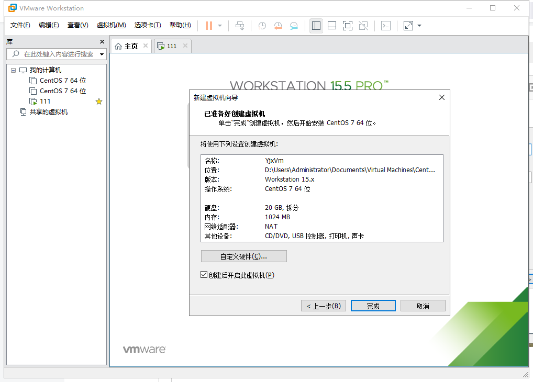Image resolution: width=533 pixels, height=382 pixels.
Task: Toggle the favorite star next to 111
Action: (98, 101)
